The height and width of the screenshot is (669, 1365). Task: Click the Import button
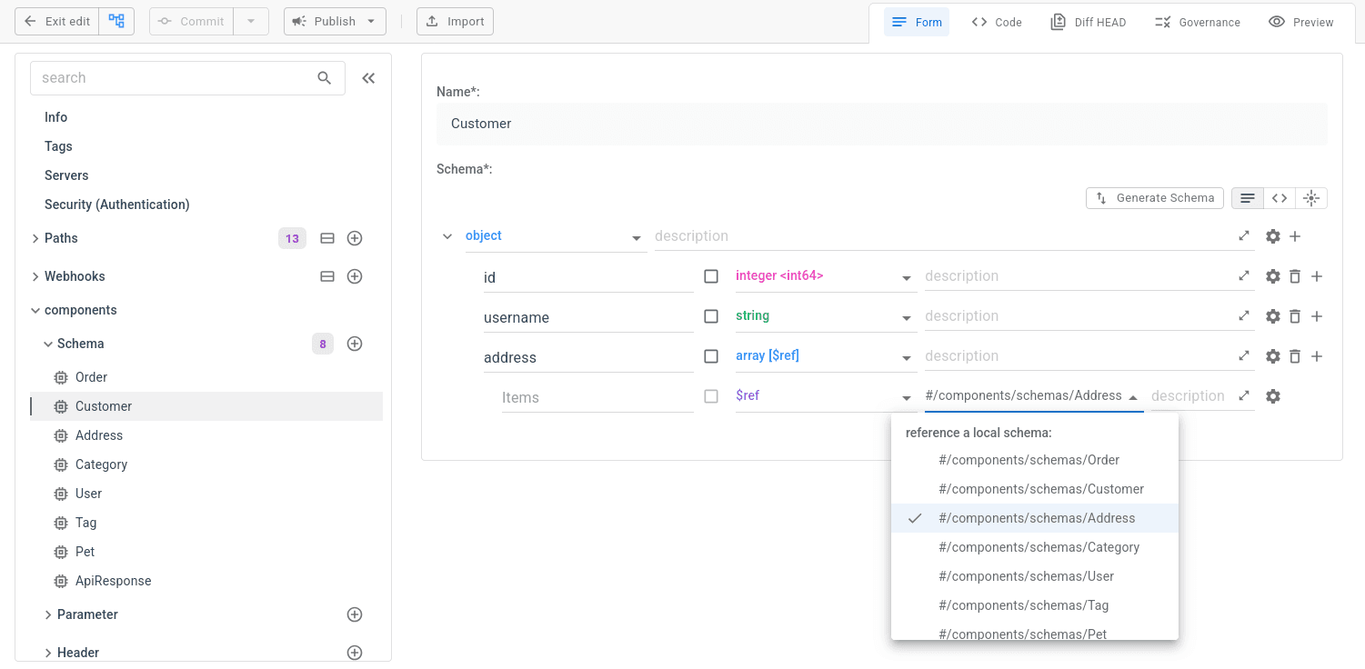click(x=455, y=21)
